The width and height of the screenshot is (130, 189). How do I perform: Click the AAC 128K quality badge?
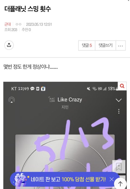pos(52,99)
